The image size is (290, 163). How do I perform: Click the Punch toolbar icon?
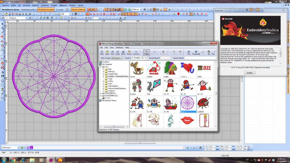[129, 52]
